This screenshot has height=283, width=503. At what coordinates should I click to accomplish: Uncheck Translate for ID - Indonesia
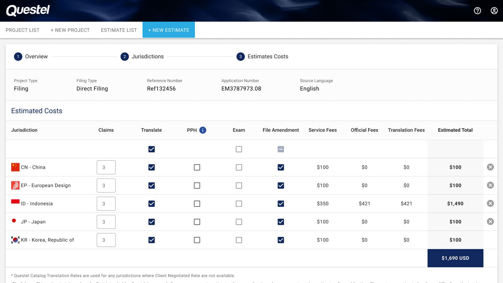point(152,204)
